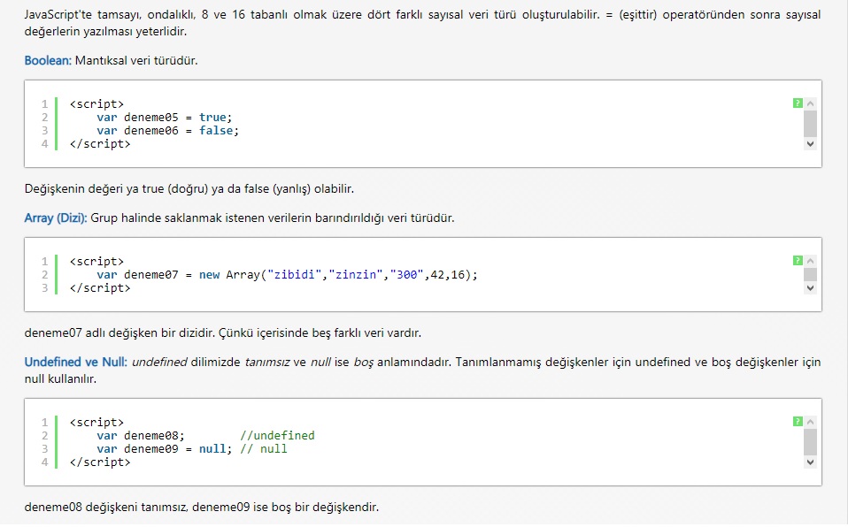The image size is (848, 527).
Task: Click the green help icon in the Undefined/Null code block
Action: pos(798,422)
